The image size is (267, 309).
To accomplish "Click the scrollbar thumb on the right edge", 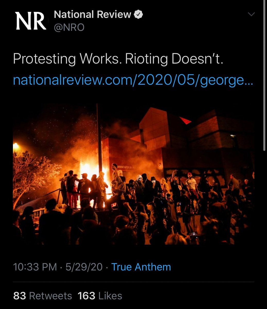I will 264,77.
